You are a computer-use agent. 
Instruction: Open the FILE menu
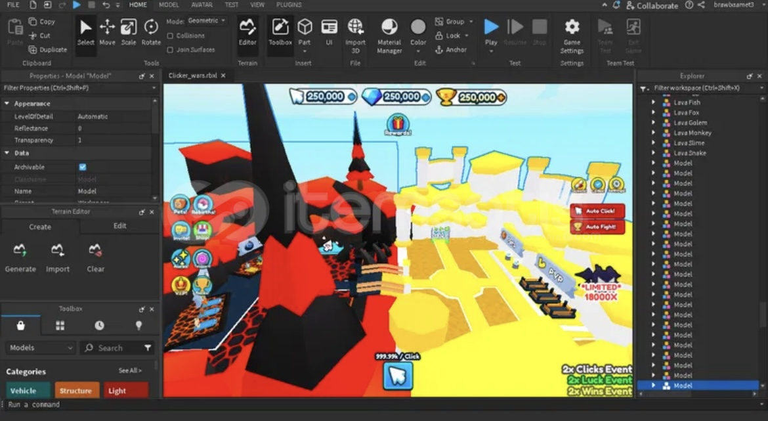[x=13, y=5]
